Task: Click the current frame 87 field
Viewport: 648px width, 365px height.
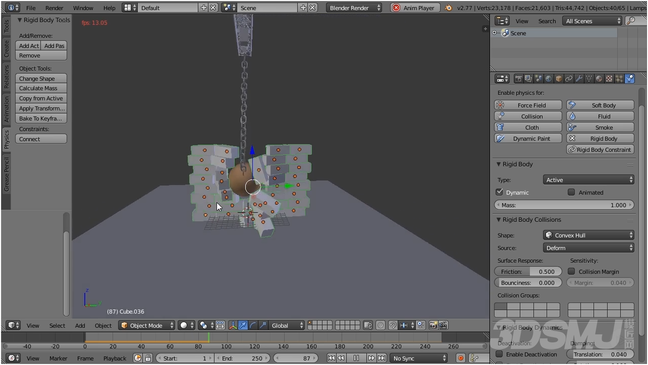Action: [295, 358]
